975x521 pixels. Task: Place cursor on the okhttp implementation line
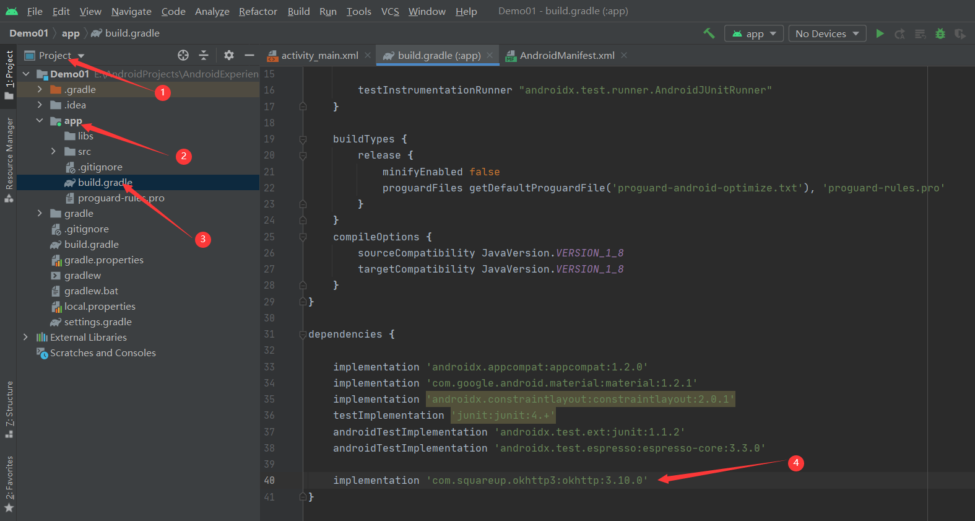coord(490,480)
